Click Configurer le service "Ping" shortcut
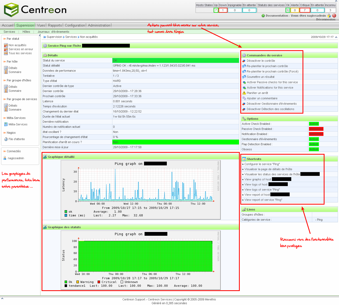 pos(262,164)
